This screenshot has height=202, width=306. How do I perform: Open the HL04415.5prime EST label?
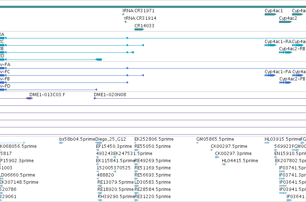pyautogui.click(x=240, y=161)
